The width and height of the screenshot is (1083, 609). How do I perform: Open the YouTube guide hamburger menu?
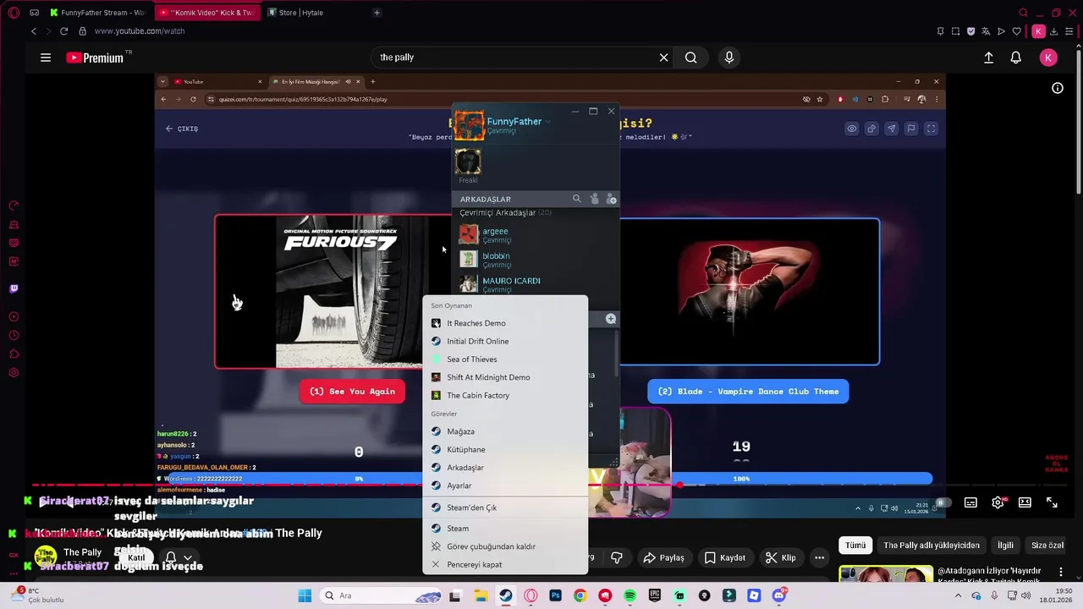46,58
